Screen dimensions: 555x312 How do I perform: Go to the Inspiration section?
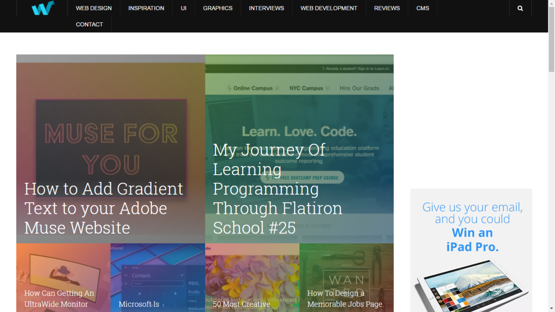(x=146, y=8)
